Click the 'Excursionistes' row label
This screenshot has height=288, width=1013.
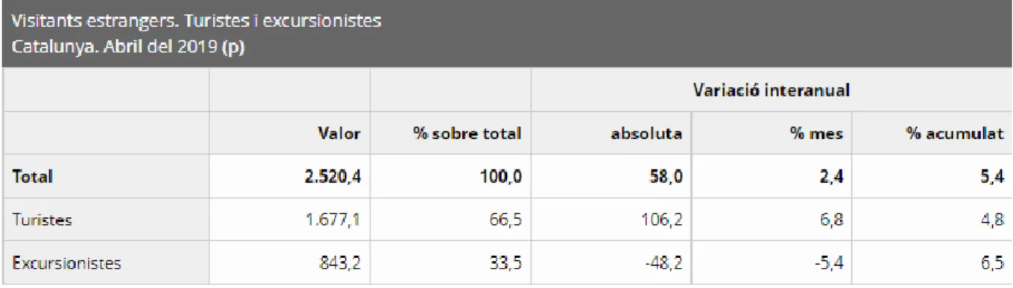(x=66, y=263)
